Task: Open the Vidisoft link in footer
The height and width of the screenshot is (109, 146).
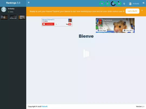Action: click(x=45, y=107)
